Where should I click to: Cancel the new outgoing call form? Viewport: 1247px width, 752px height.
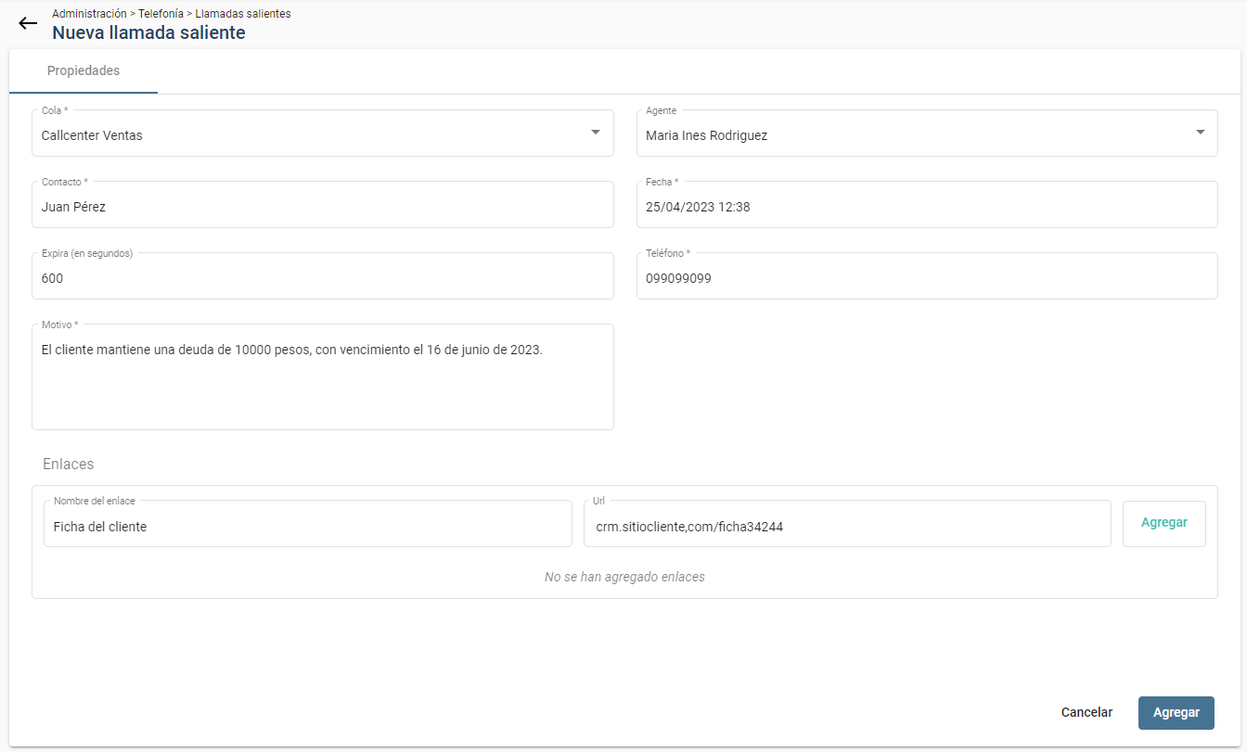click(1086, 713)
